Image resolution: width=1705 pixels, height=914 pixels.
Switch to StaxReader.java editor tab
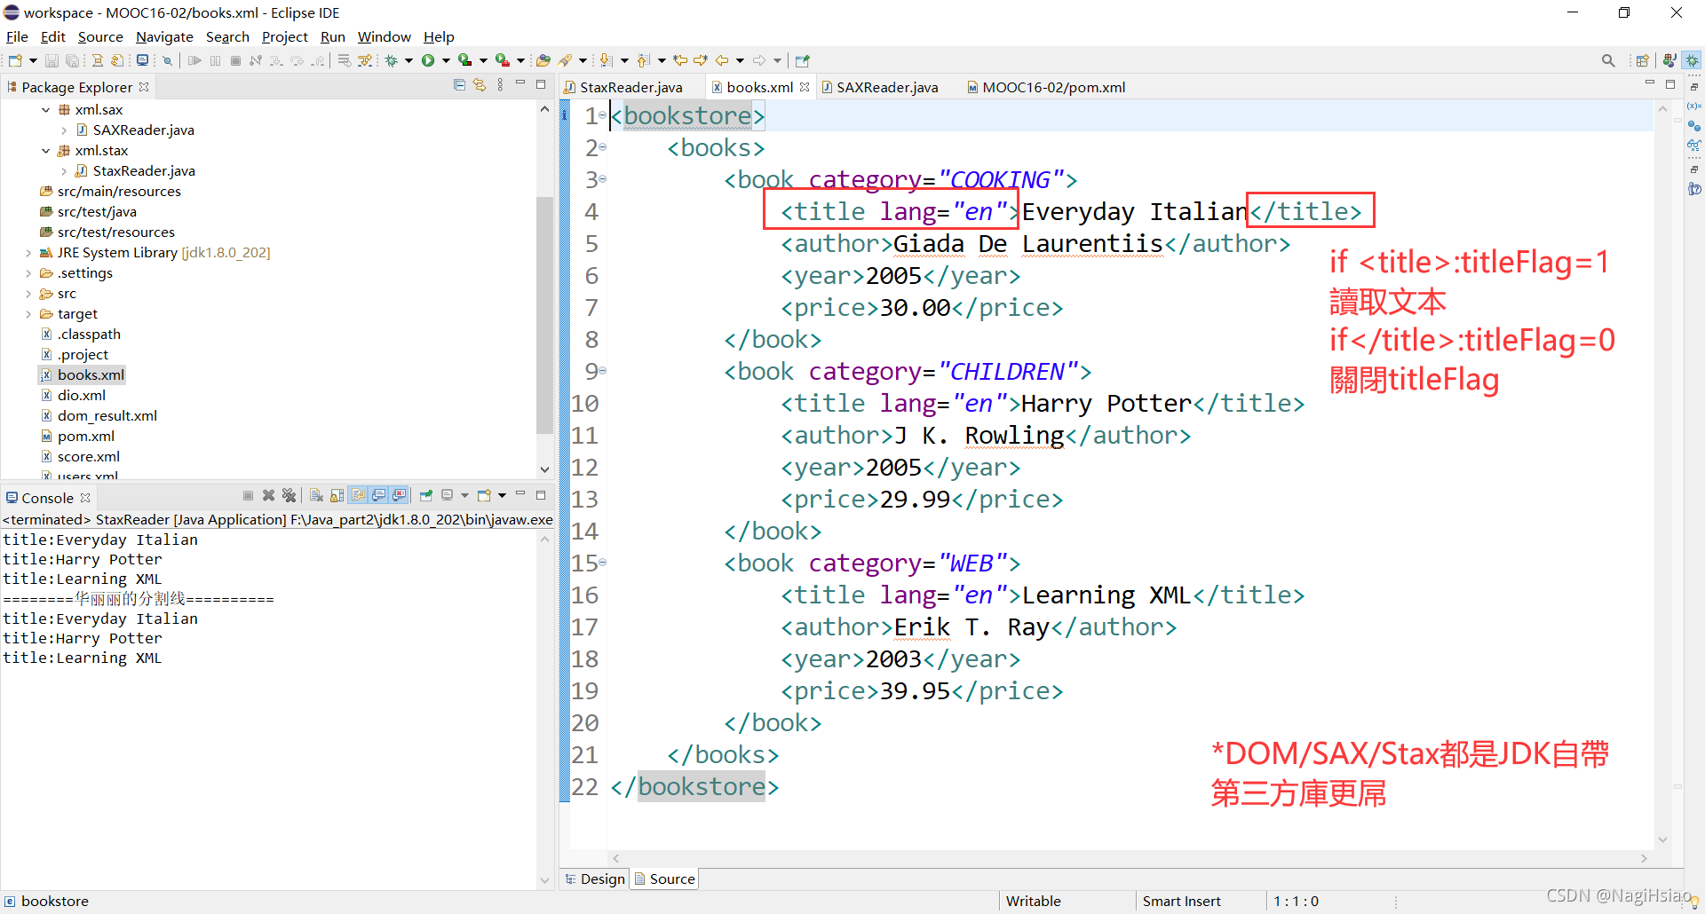point(630,87)
